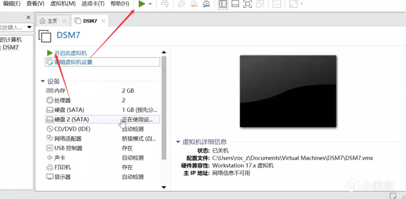Click the Workstation 17.x 虚拟机 compatibility value
The height and width of the screenshot is (199, 406).
(243, 166)
